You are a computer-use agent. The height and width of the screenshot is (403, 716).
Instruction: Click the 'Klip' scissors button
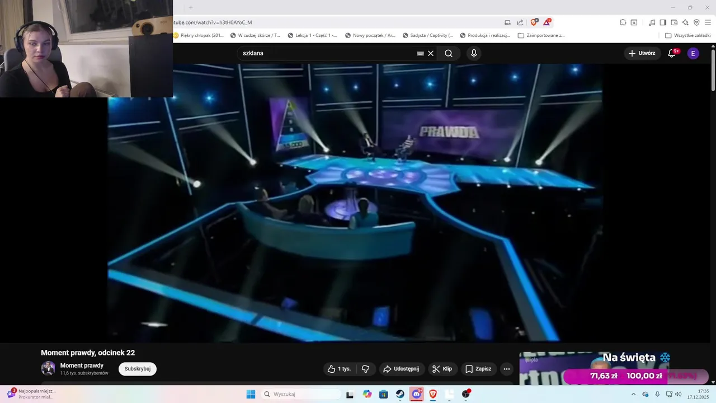(442, 369)
